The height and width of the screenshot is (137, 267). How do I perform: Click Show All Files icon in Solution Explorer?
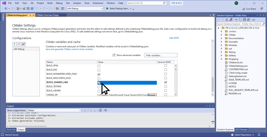(x=248, y=20)
